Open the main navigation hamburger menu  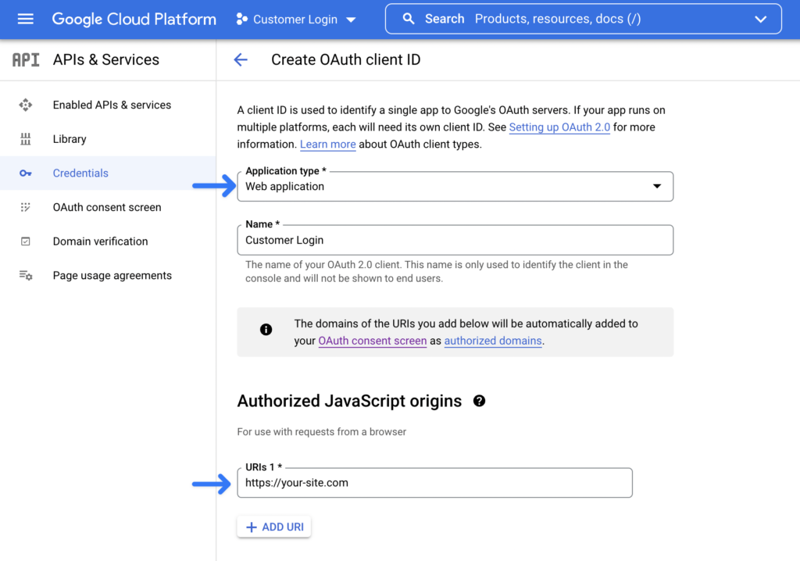(25, 19)
